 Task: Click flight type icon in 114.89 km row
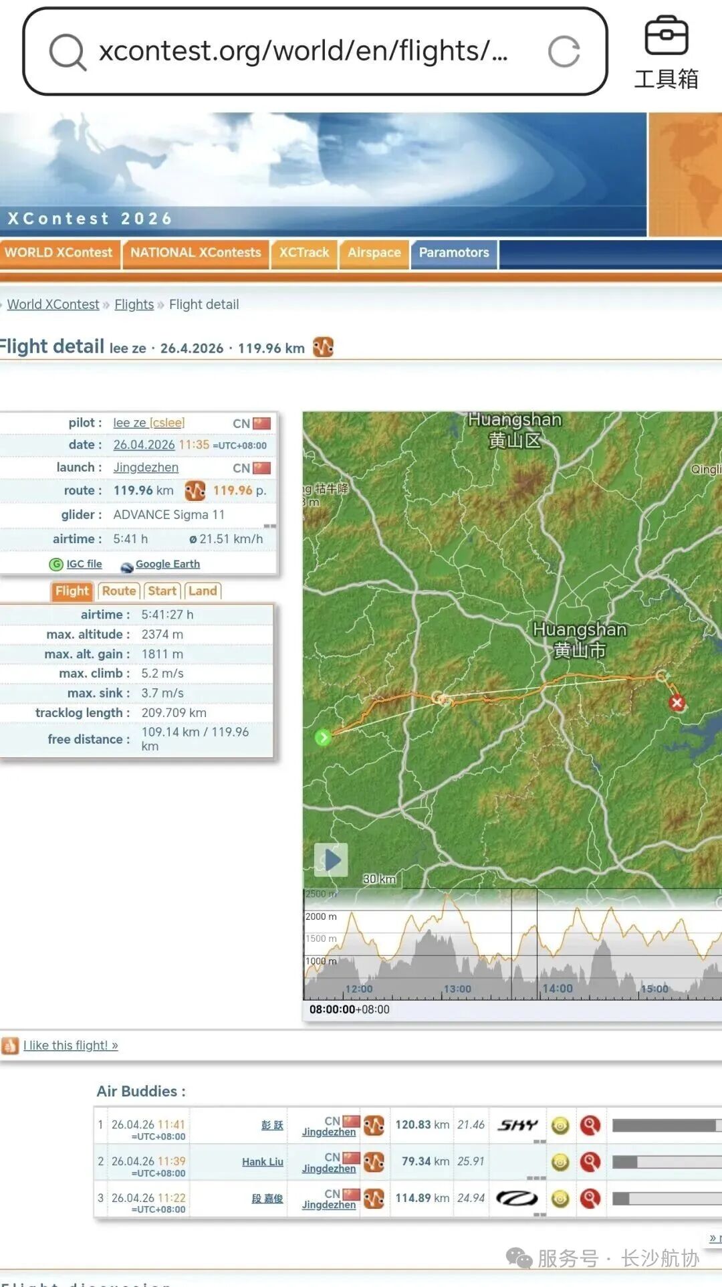374,1198
